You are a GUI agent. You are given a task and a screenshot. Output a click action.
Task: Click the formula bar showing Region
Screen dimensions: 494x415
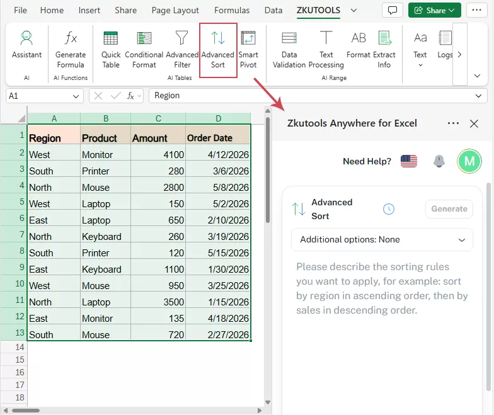coord(318,96)
